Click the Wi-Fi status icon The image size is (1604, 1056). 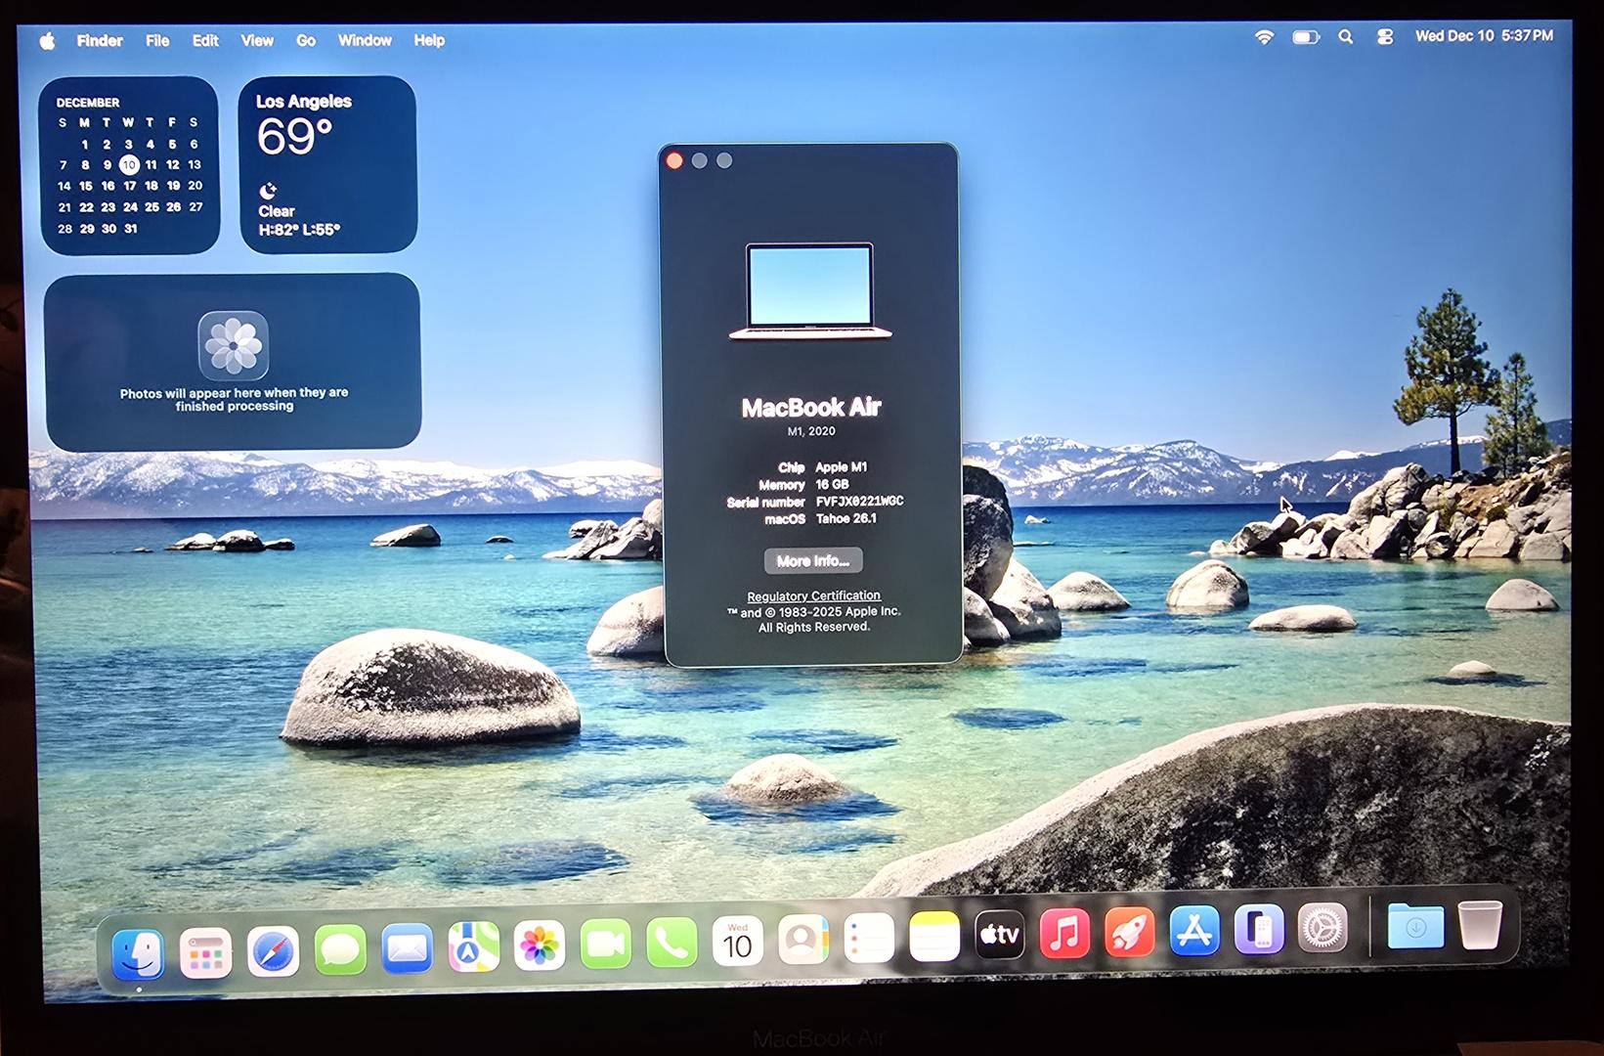(1264, 37)
